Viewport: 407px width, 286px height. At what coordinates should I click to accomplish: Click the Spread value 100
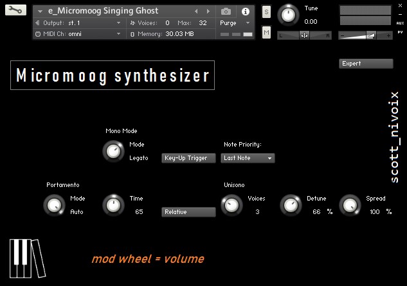point(375,212)
